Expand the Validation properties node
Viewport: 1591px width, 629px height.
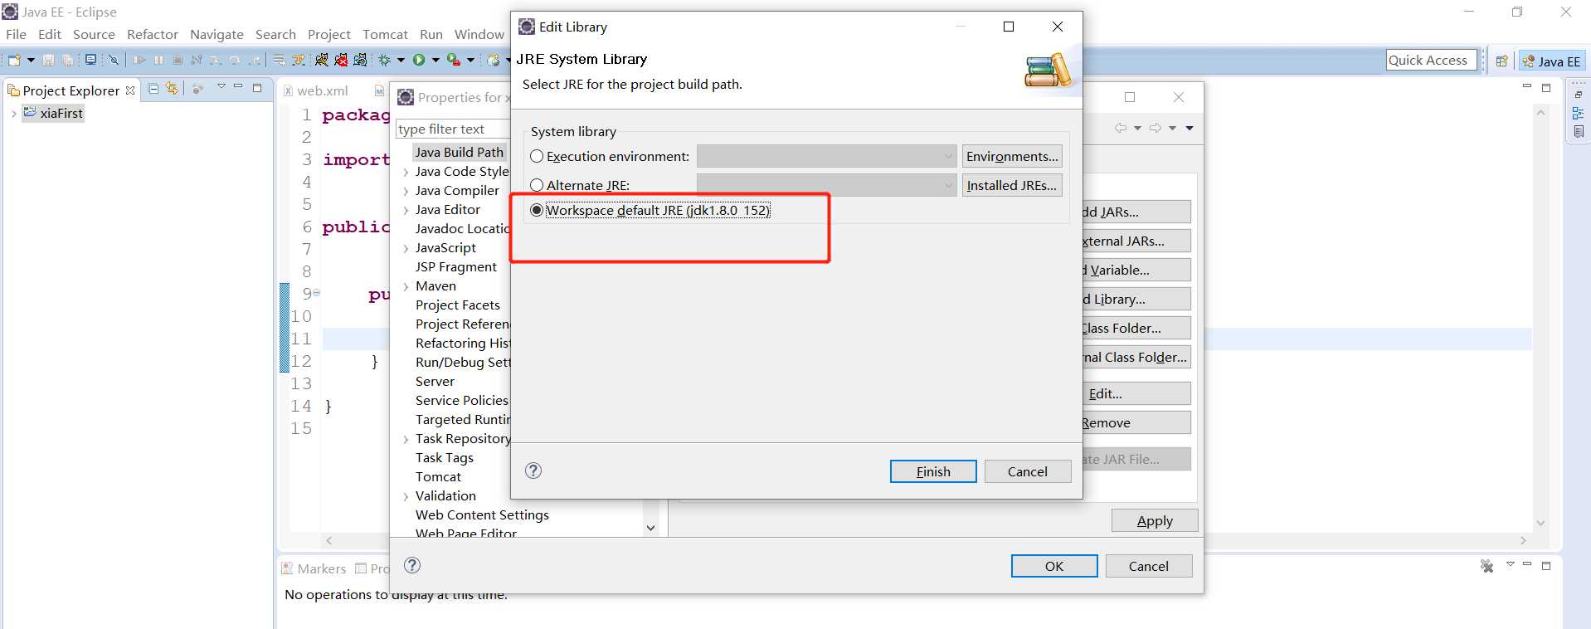point(406,496)
